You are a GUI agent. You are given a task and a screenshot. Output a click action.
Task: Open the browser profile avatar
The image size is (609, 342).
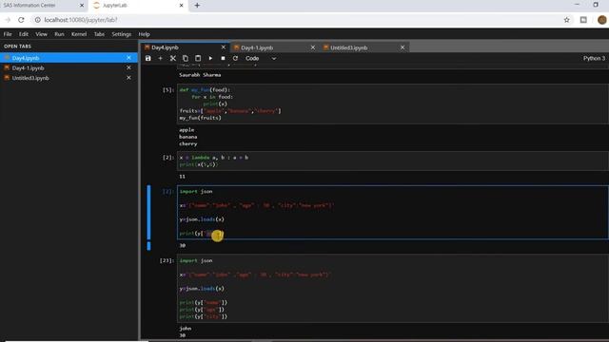point(601,20)
